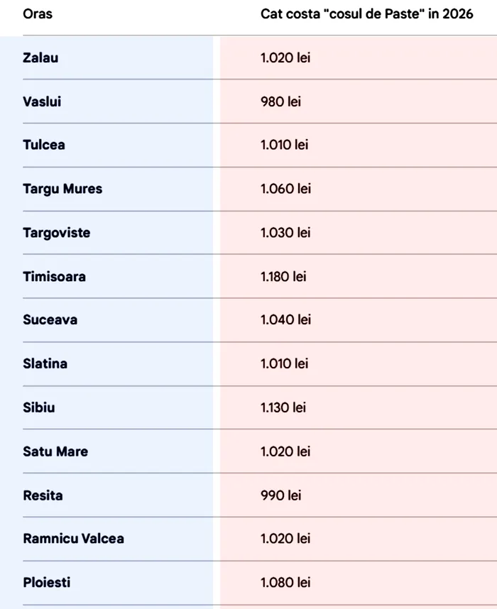Screen dimensions: 497x609
Task: Click the 1.180 lei price for Timisoara
Action: coord(283,276)
